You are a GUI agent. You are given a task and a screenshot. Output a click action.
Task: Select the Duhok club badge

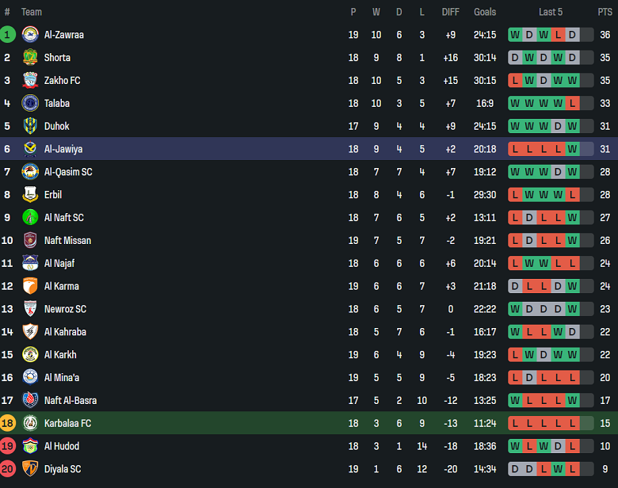[30, 126]
